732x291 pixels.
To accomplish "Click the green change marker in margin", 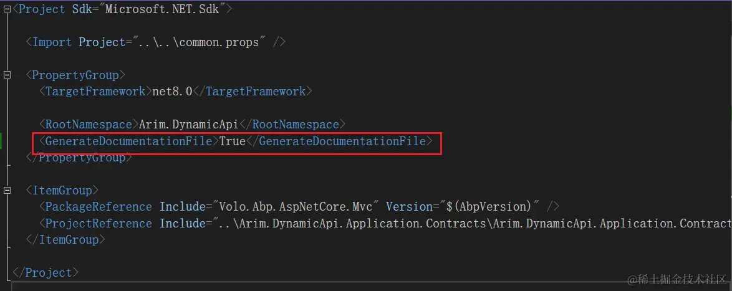I will click(2, 141).
